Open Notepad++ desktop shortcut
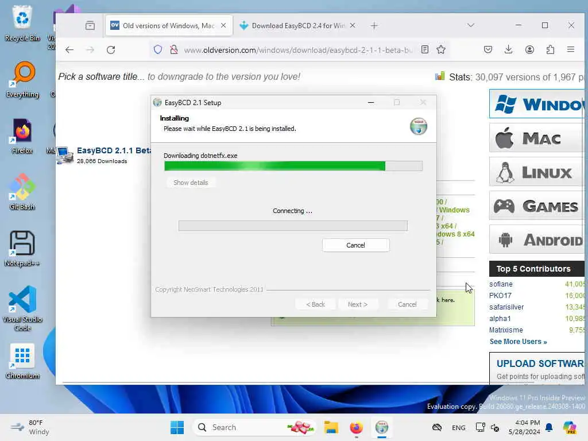This screenshot has width=588, height=441. (22, 248)
